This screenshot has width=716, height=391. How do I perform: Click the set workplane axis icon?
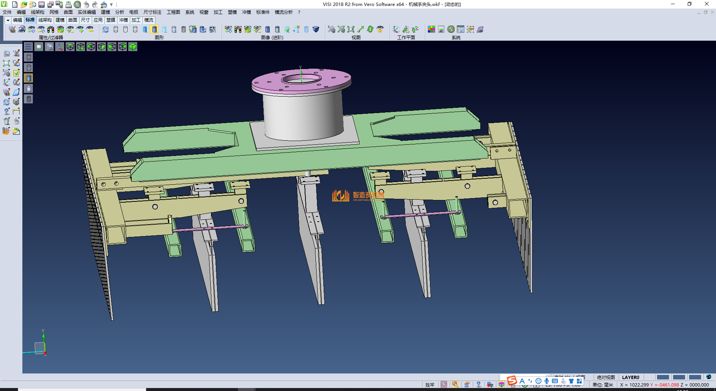tap(396, 29)
